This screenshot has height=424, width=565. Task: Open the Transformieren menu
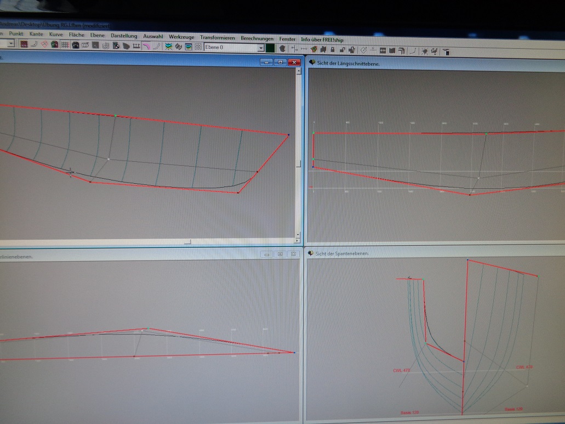pyautogui.click(x=217, y=37)
